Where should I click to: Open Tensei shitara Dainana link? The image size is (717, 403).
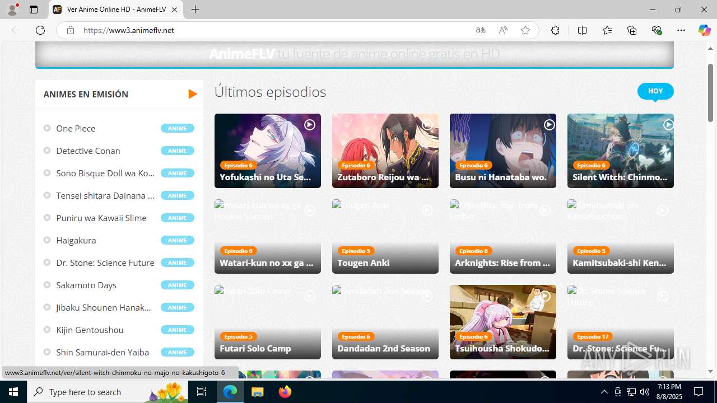coord(105,195)
